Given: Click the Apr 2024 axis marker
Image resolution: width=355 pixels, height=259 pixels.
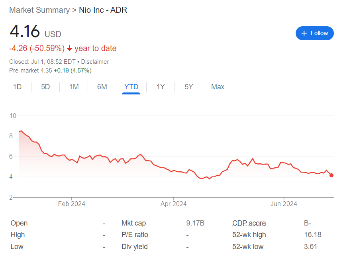Looking at the screenshot, I should tap(173, 204).
